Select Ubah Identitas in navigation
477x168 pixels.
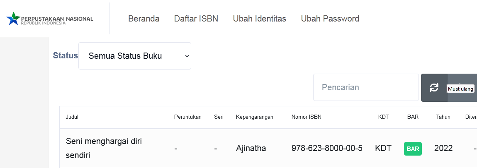(x=260, y=19)
